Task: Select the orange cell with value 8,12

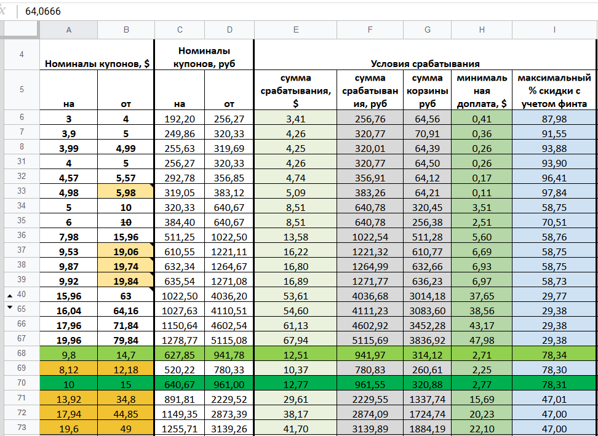Action: pos(69,370)
